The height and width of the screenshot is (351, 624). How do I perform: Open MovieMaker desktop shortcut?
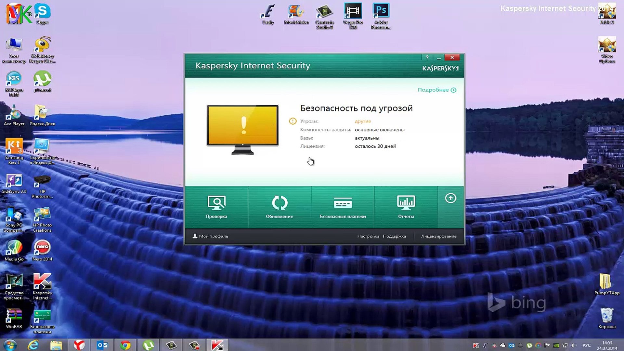[296, 14]
